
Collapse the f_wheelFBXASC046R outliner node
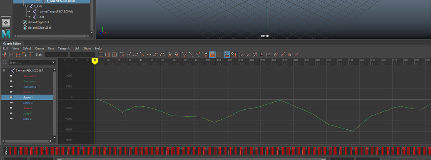[x=4, y=71]
